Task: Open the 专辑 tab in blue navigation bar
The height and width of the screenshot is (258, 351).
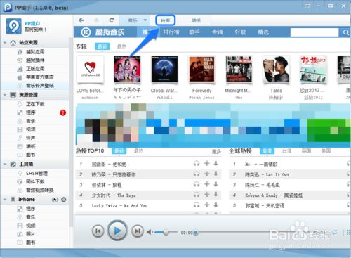Action: tap(217, 32)
